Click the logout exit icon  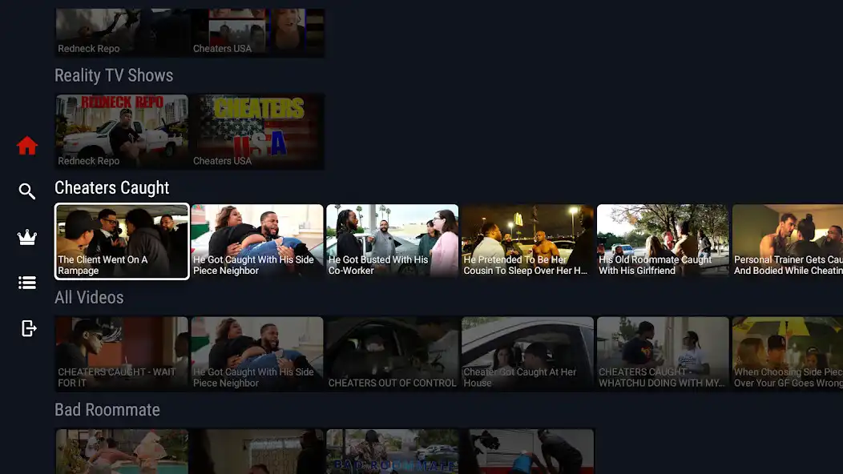tap(27, 328)
